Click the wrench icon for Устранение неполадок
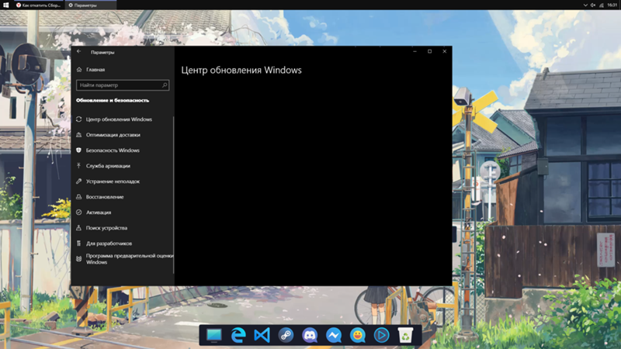The width and height of the screenshot is (621, 349). click(x=79, y=181)
